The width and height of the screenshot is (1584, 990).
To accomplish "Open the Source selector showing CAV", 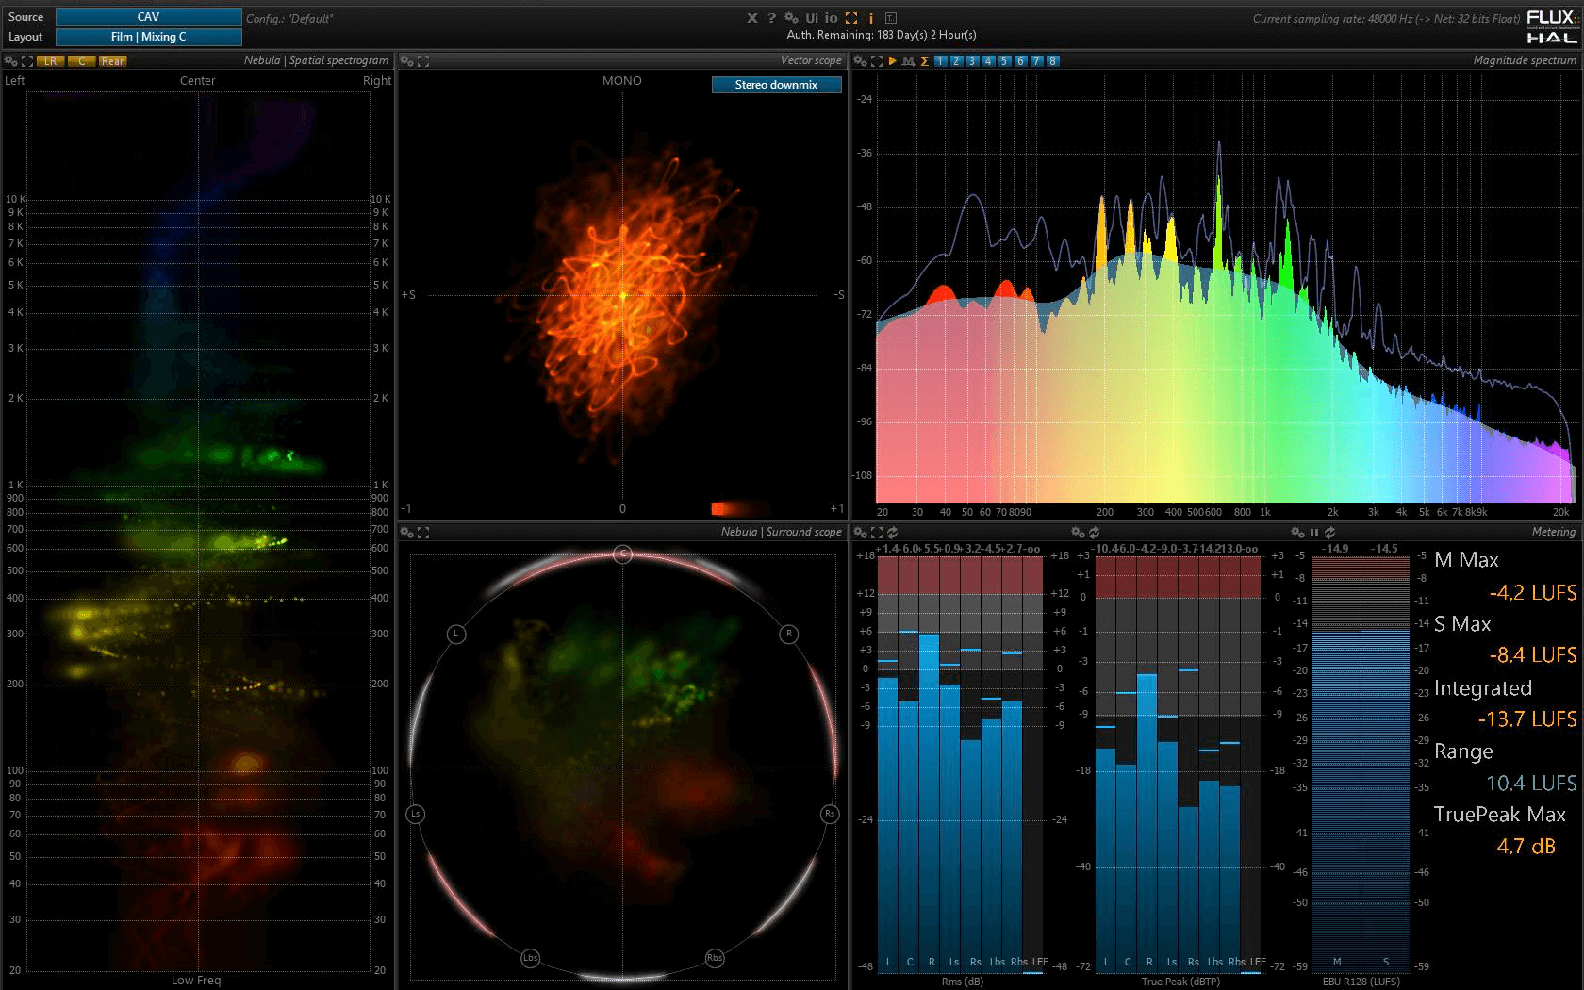I will tap(148, 17).
